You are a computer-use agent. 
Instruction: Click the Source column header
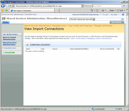(55, 49)
